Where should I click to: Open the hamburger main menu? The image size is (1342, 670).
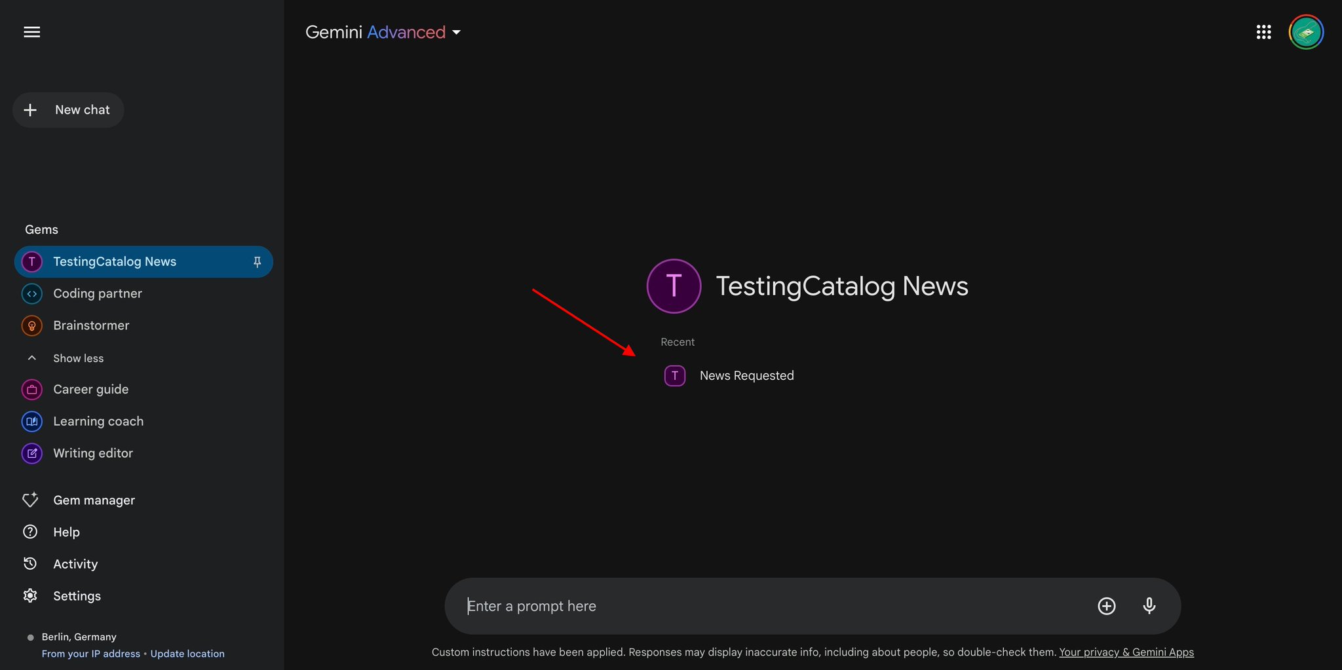pyautogui.click(x=31, y=32)
